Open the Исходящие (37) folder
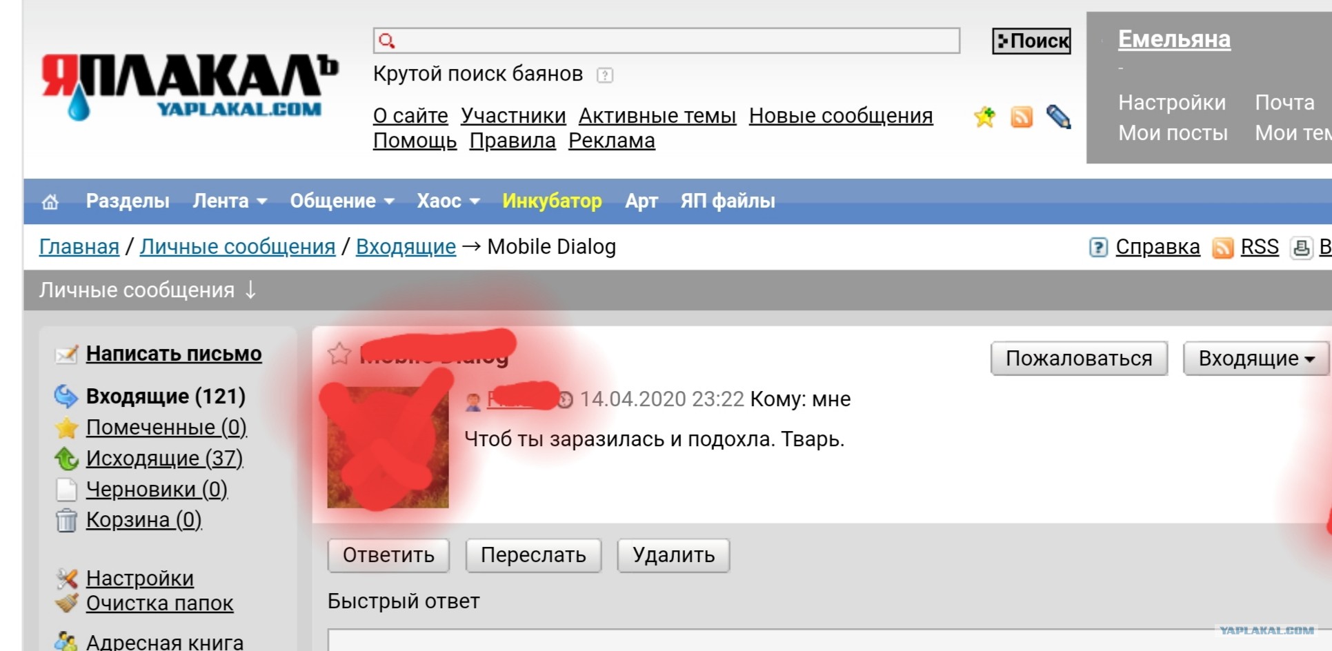Viewport: 1332px width, 651px height. pos(164,458)
